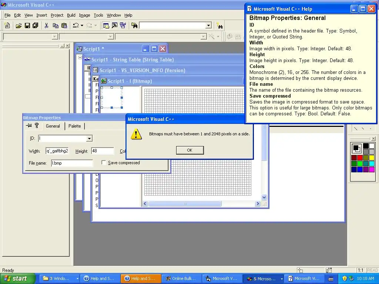Open the Tools menu
This screenshot has height=284, width=379.
[x=98, y=15]
